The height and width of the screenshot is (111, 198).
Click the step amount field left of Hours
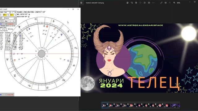pos(2,18)
